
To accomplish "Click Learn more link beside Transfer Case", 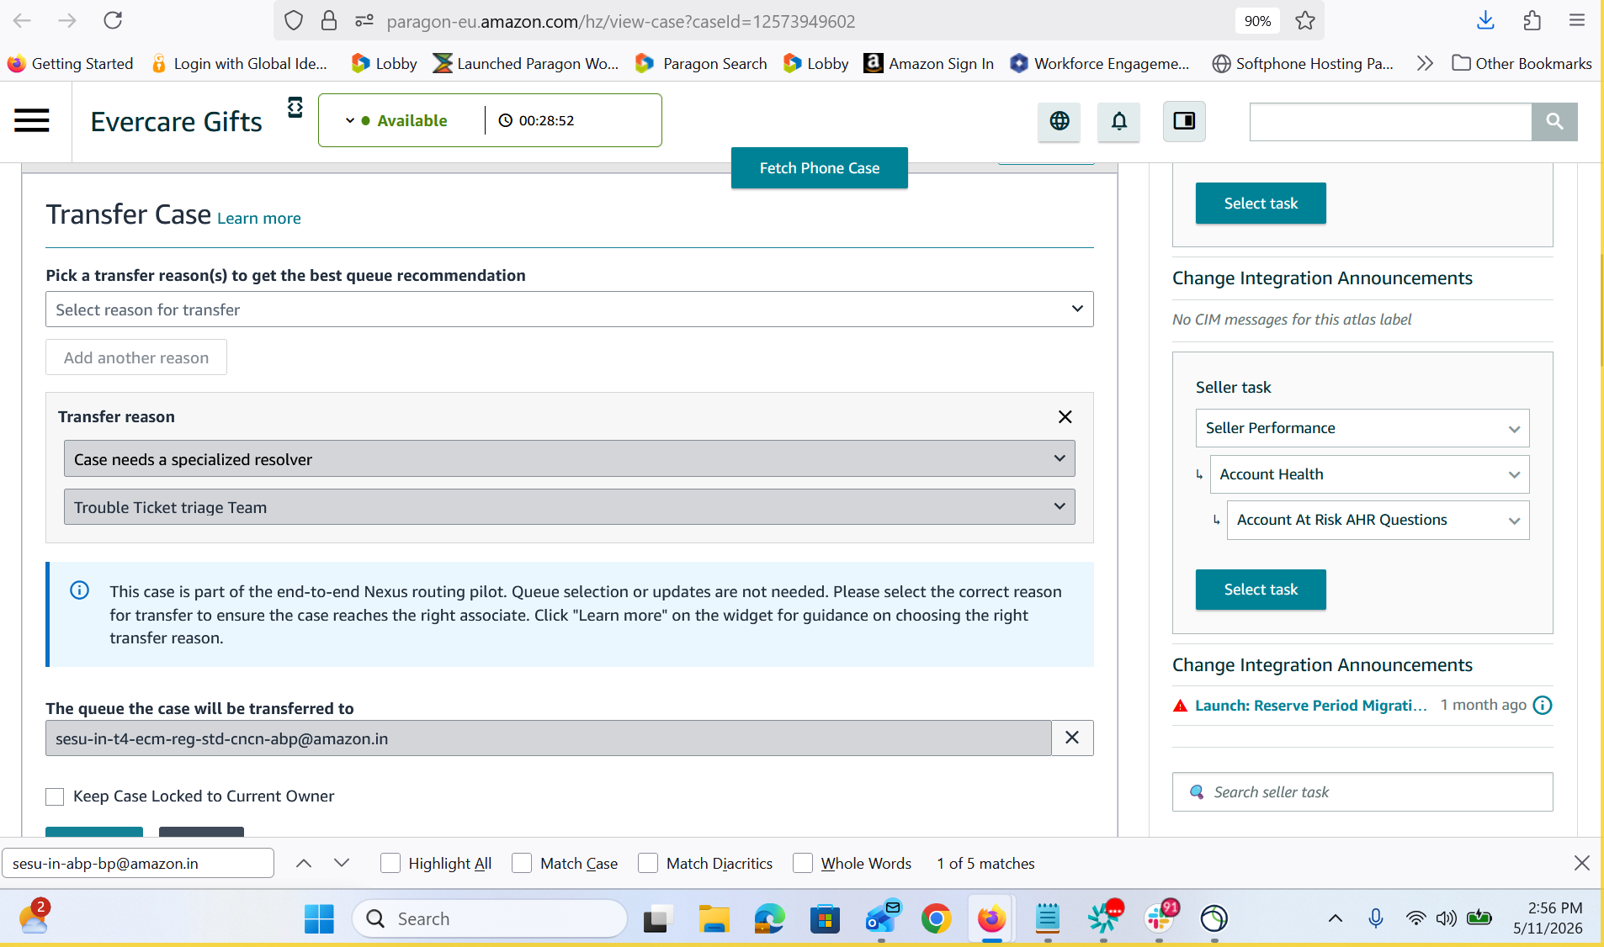I will pyautogui.click(x=259, y=219).
